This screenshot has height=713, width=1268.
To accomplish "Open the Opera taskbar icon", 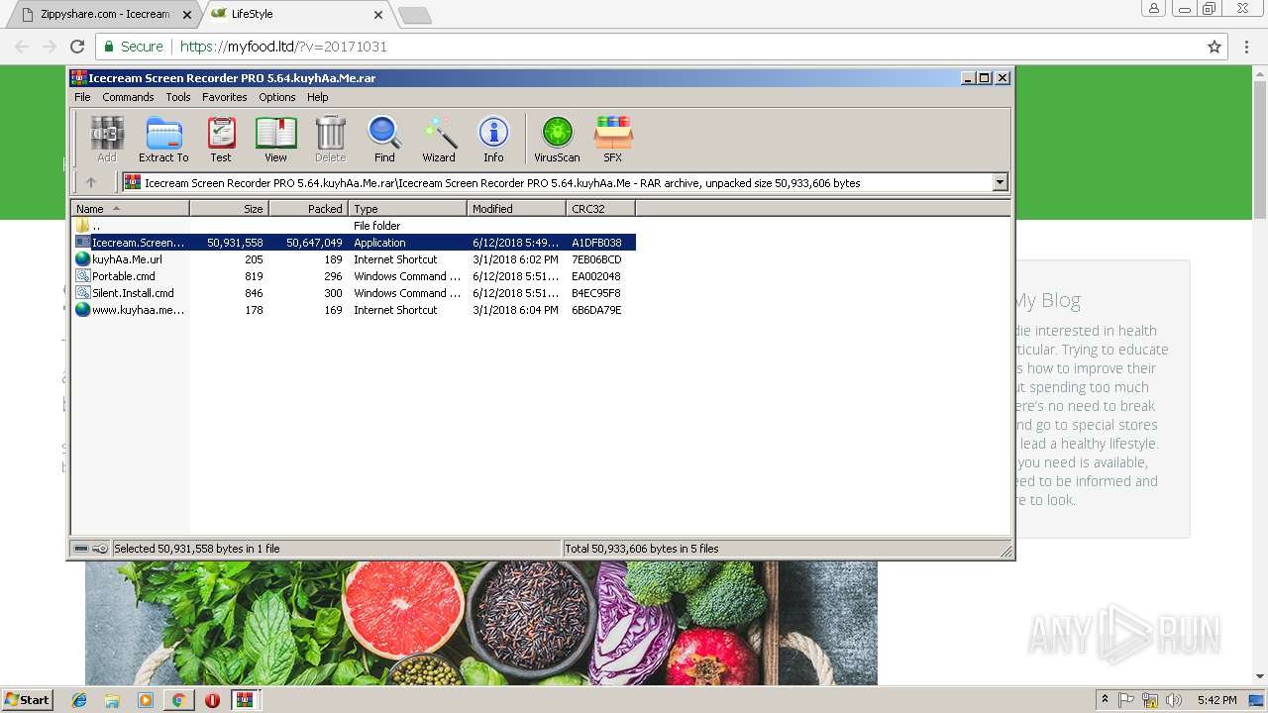I will pyautogui.click(x=212, y=700).
